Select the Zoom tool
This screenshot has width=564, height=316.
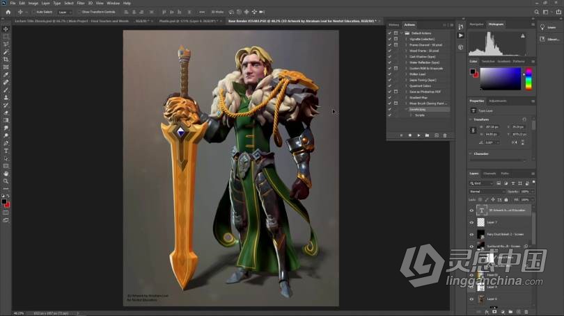6,181
